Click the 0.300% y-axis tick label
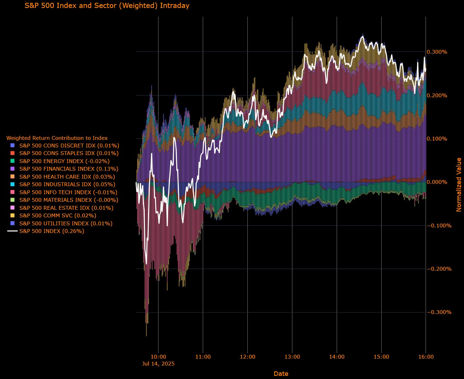Viewport: 464px width, 379px height. click(x=437, y=52)
